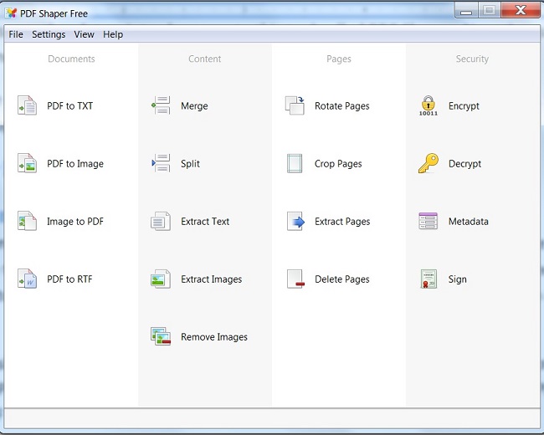The width and height of the screenshot is (544, 435).
Task: Click the PDF to TXT icon
Action: 27,105
